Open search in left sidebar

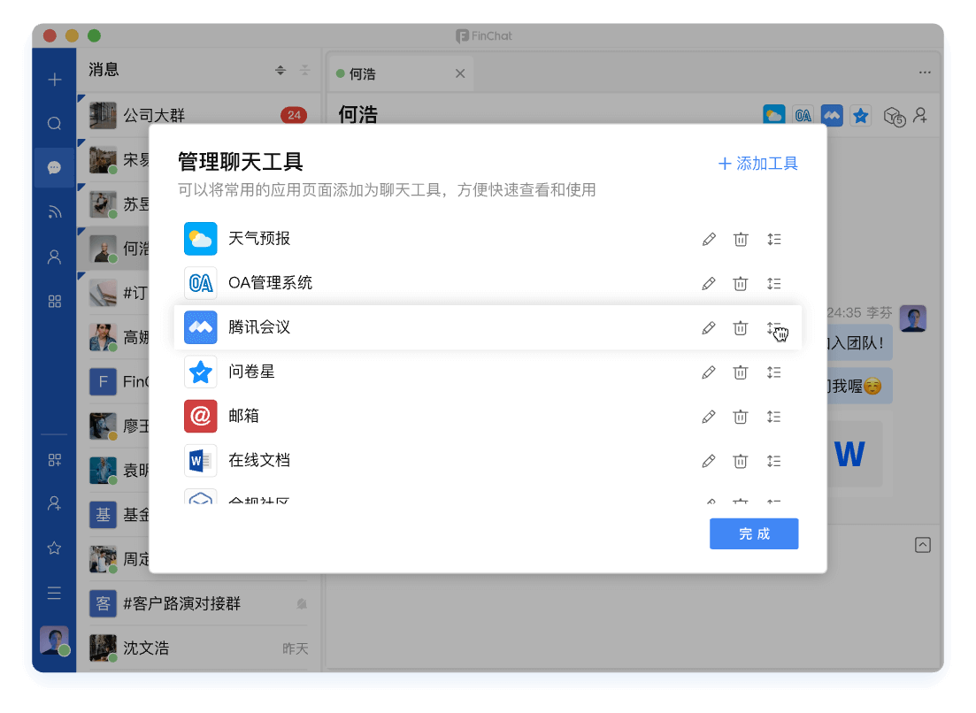[54, 124]
